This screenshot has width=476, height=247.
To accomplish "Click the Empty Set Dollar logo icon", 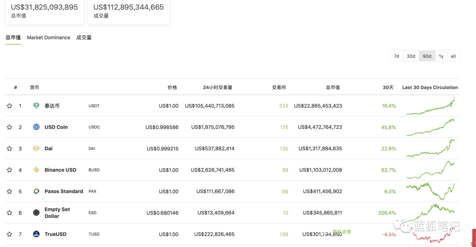I will click(x=36, y=212).
